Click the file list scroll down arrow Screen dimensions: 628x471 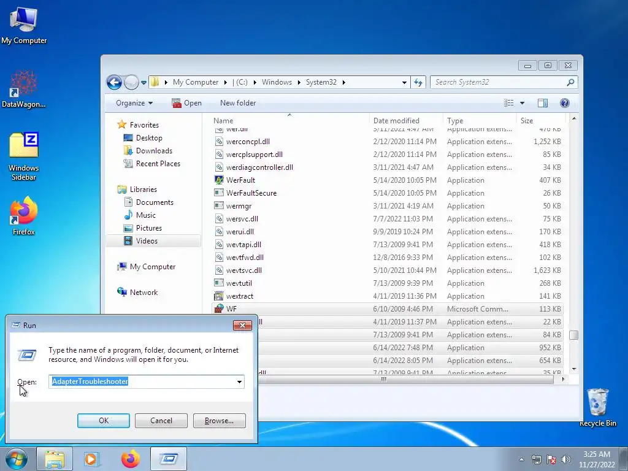point(574,369)
